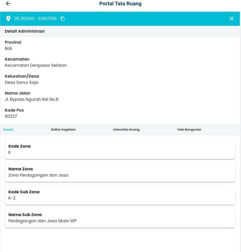Select the Nama Zona card
Screen dimensions: 241x252
[120, 172]
